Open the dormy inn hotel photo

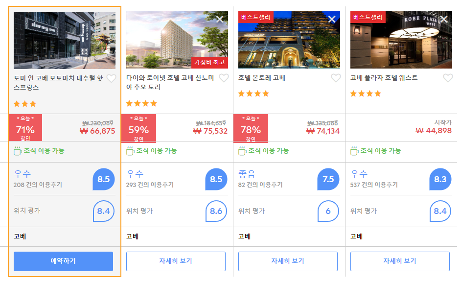click(x=65, y=40)
